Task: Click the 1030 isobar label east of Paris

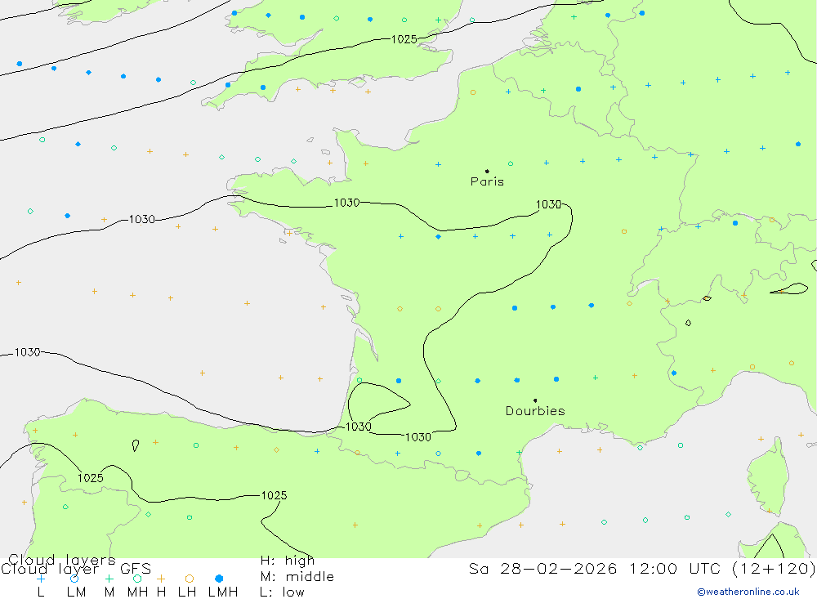Action: tap(549, 204)
